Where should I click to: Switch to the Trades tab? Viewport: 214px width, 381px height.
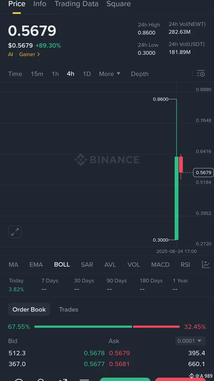click(69, 309)
